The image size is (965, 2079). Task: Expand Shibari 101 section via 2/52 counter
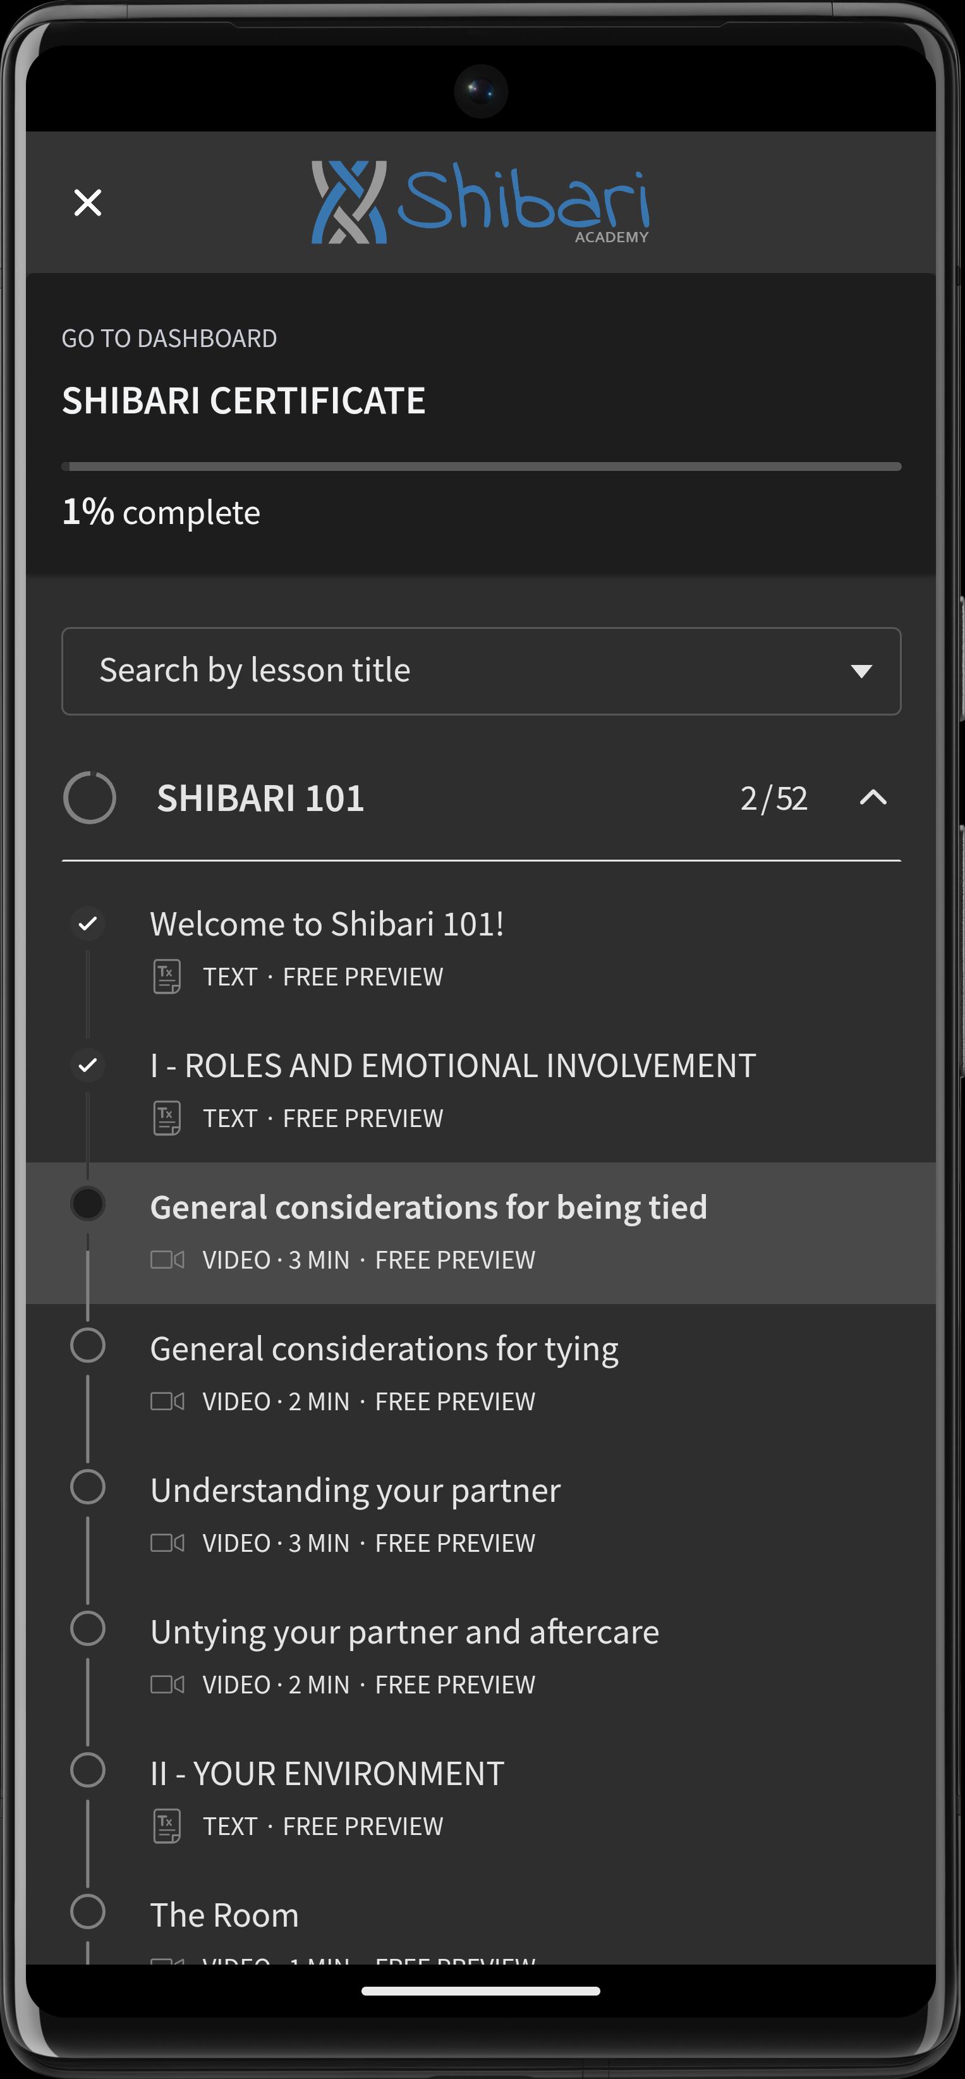coord(774,798)
